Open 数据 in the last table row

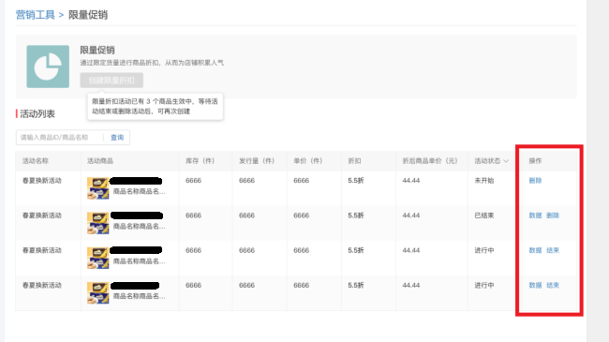[x=535, y=285]
